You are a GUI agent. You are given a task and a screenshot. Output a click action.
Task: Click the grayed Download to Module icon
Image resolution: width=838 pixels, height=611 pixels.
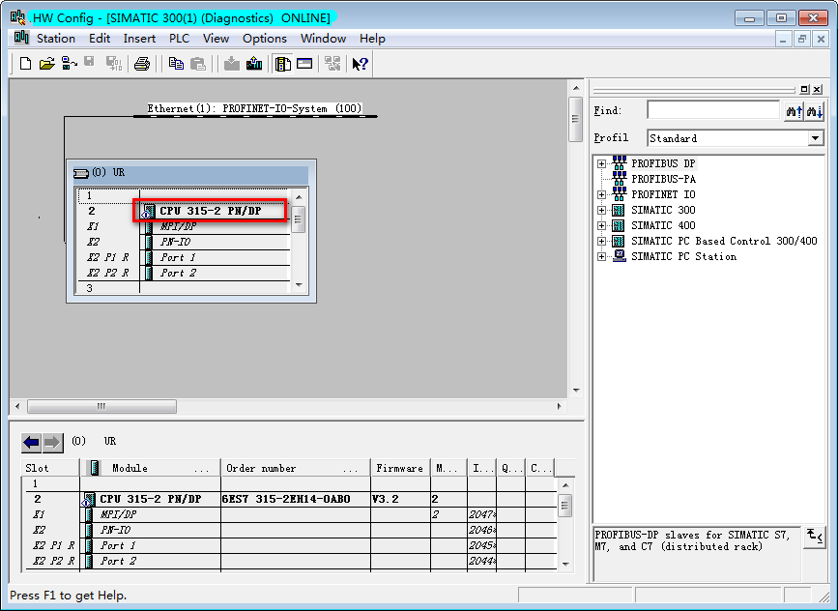pyautogui.click(x=232, y=64)
